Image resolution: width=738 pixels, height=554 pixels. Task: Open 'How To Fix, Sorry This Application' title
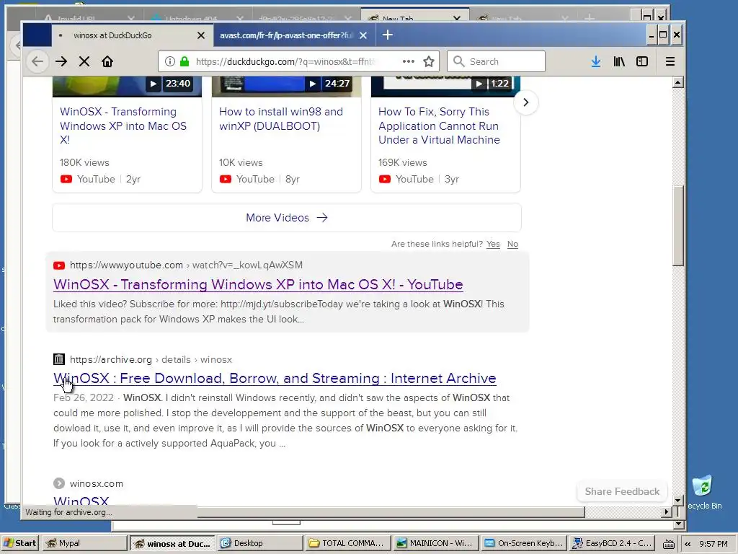439,126
